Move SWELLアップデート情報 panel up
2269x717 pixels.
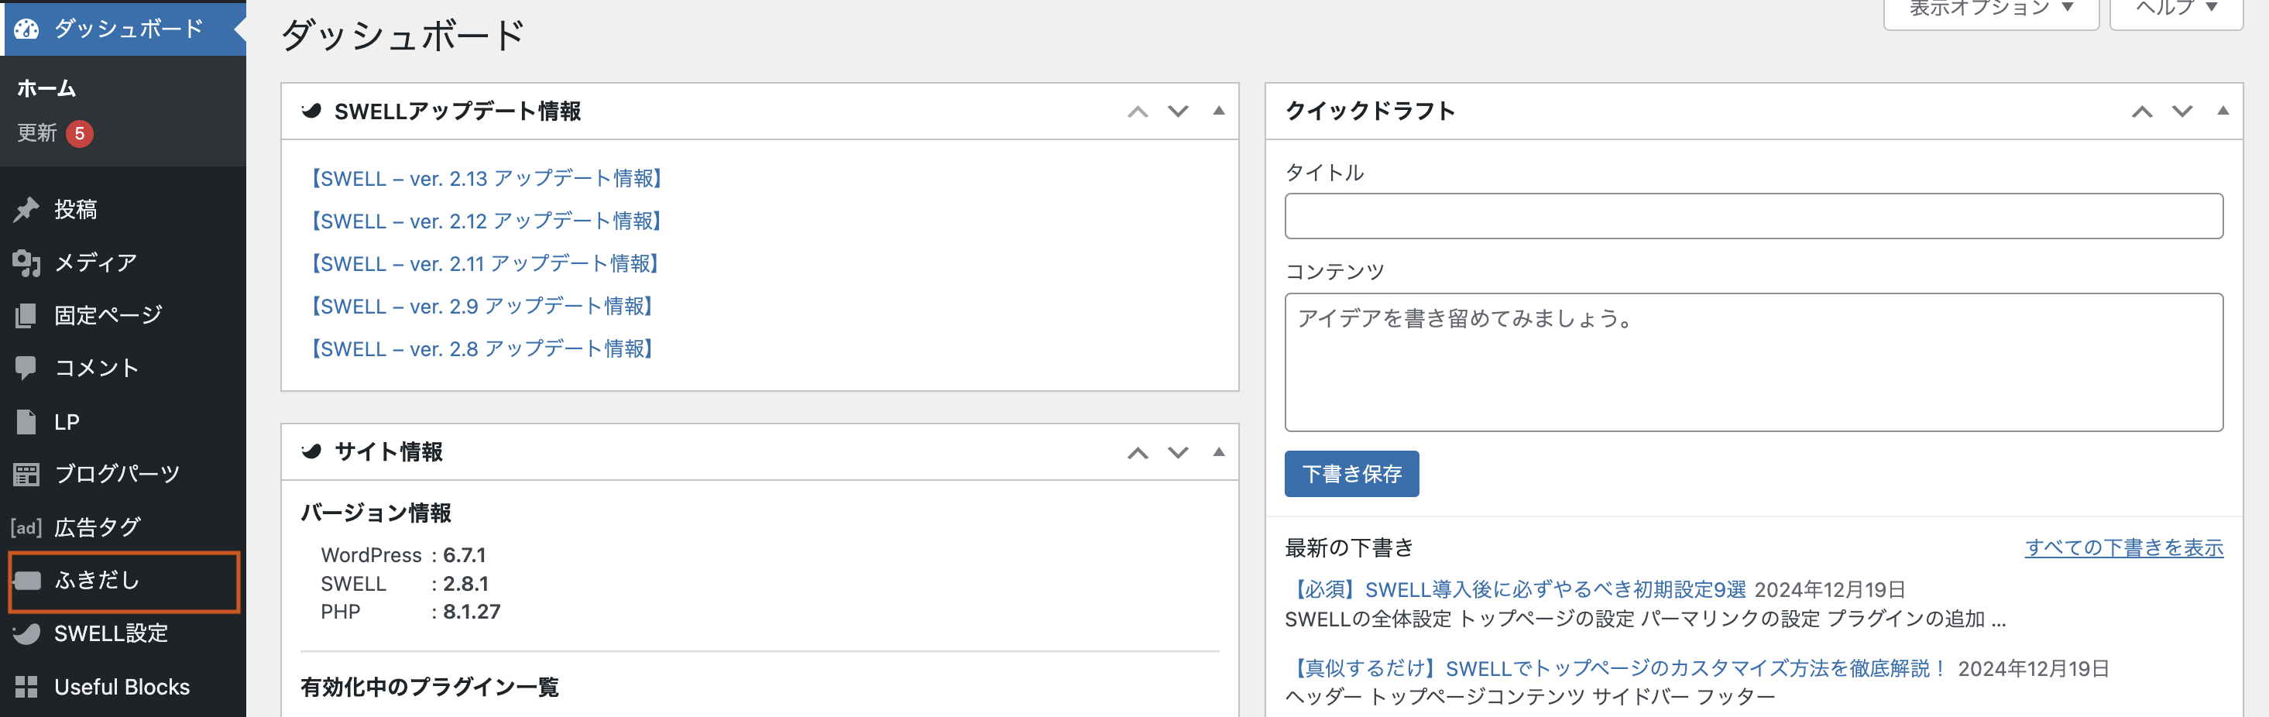1138,111
